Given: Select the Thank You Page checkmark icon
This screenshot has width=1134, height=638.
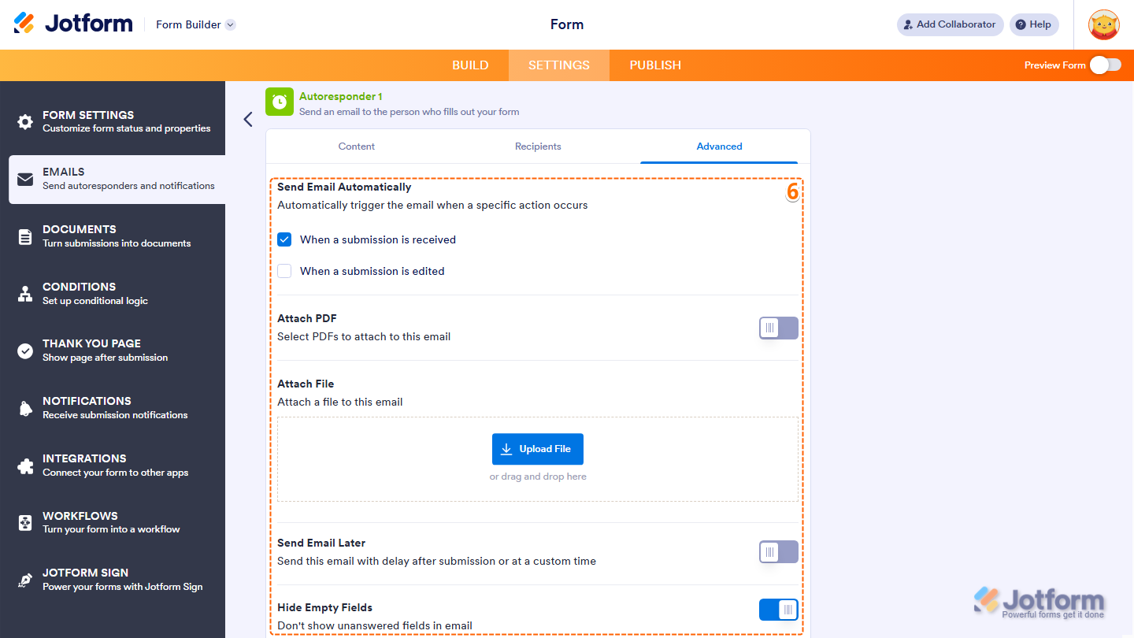Looking at the screenshot, I should [x=25, y=350].
